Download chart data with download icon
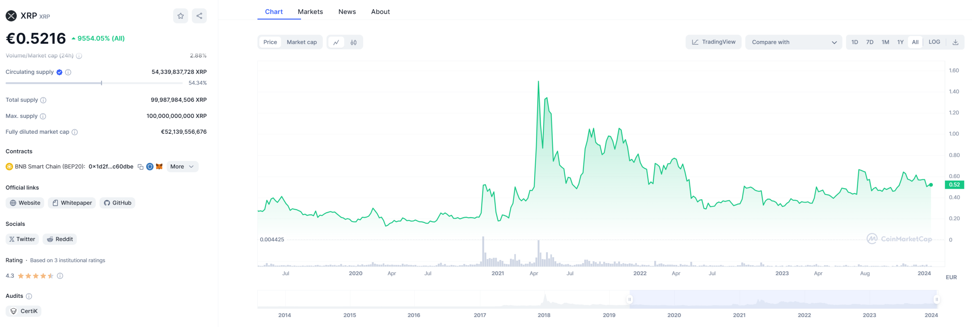Image resolution: width=972 pixels, height=327 pixels. click(x=955, y=42)
